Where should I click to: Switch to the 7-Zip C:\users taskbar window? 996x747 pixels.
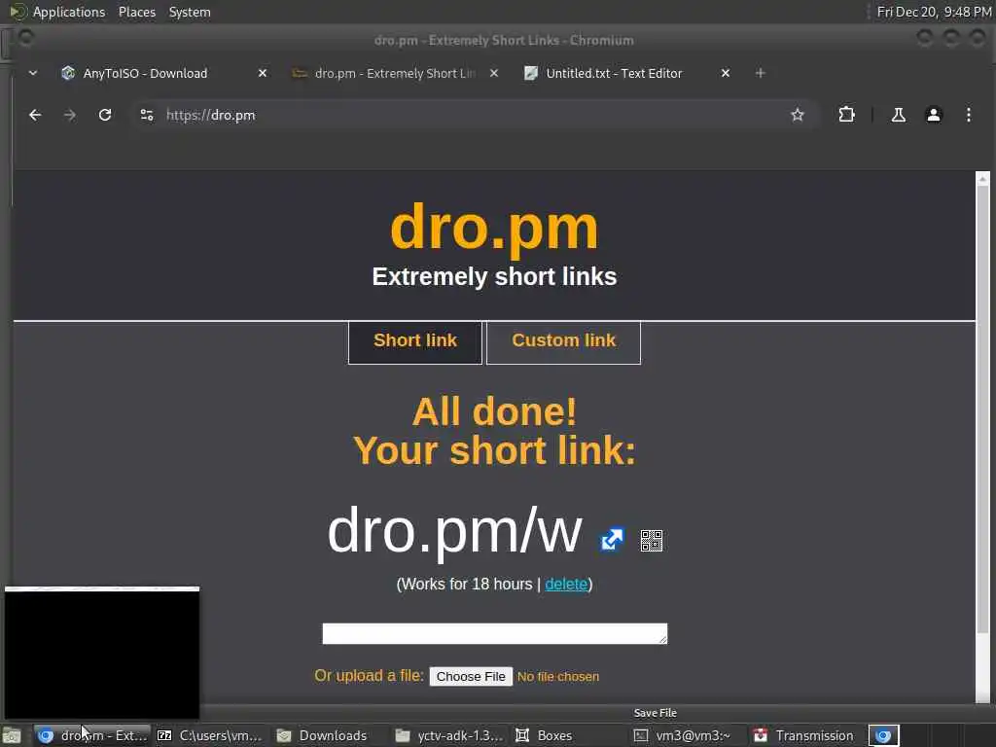coord(210,735)
